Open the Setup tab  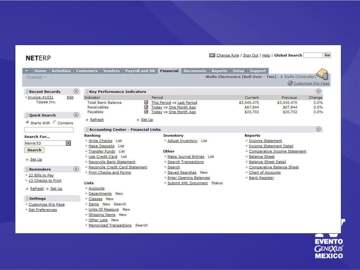coord(239,71)
